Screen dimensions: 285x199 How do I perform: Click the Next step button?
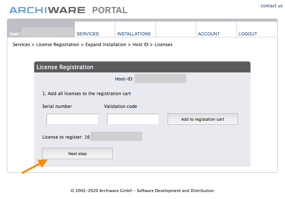(x=77, y=154)
